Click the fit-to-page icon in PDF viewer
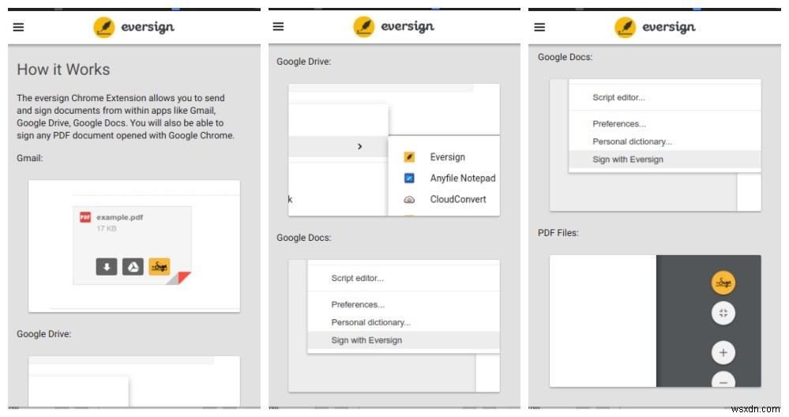This screenshot has height=417, width=789. 723,313
